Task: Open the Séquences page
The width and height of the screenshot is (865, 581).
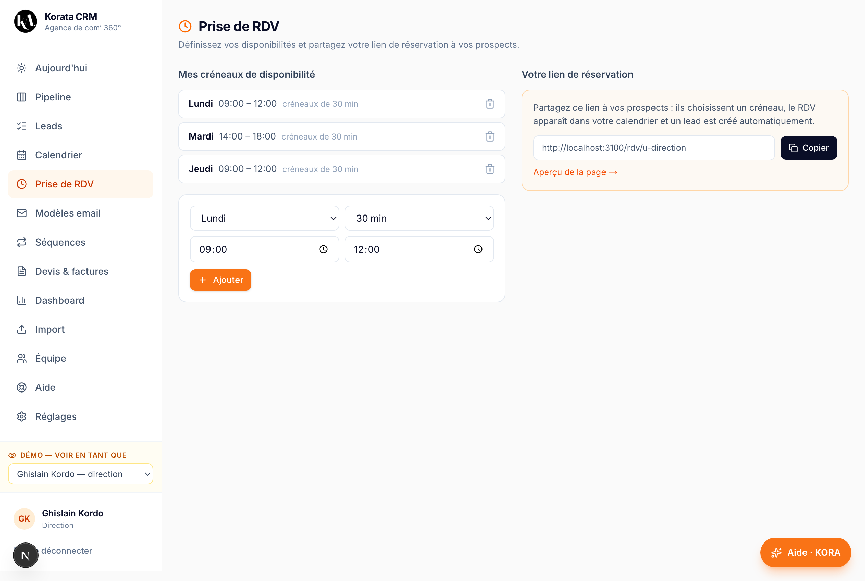Action: pyautogui.click(x=81, y=242)
